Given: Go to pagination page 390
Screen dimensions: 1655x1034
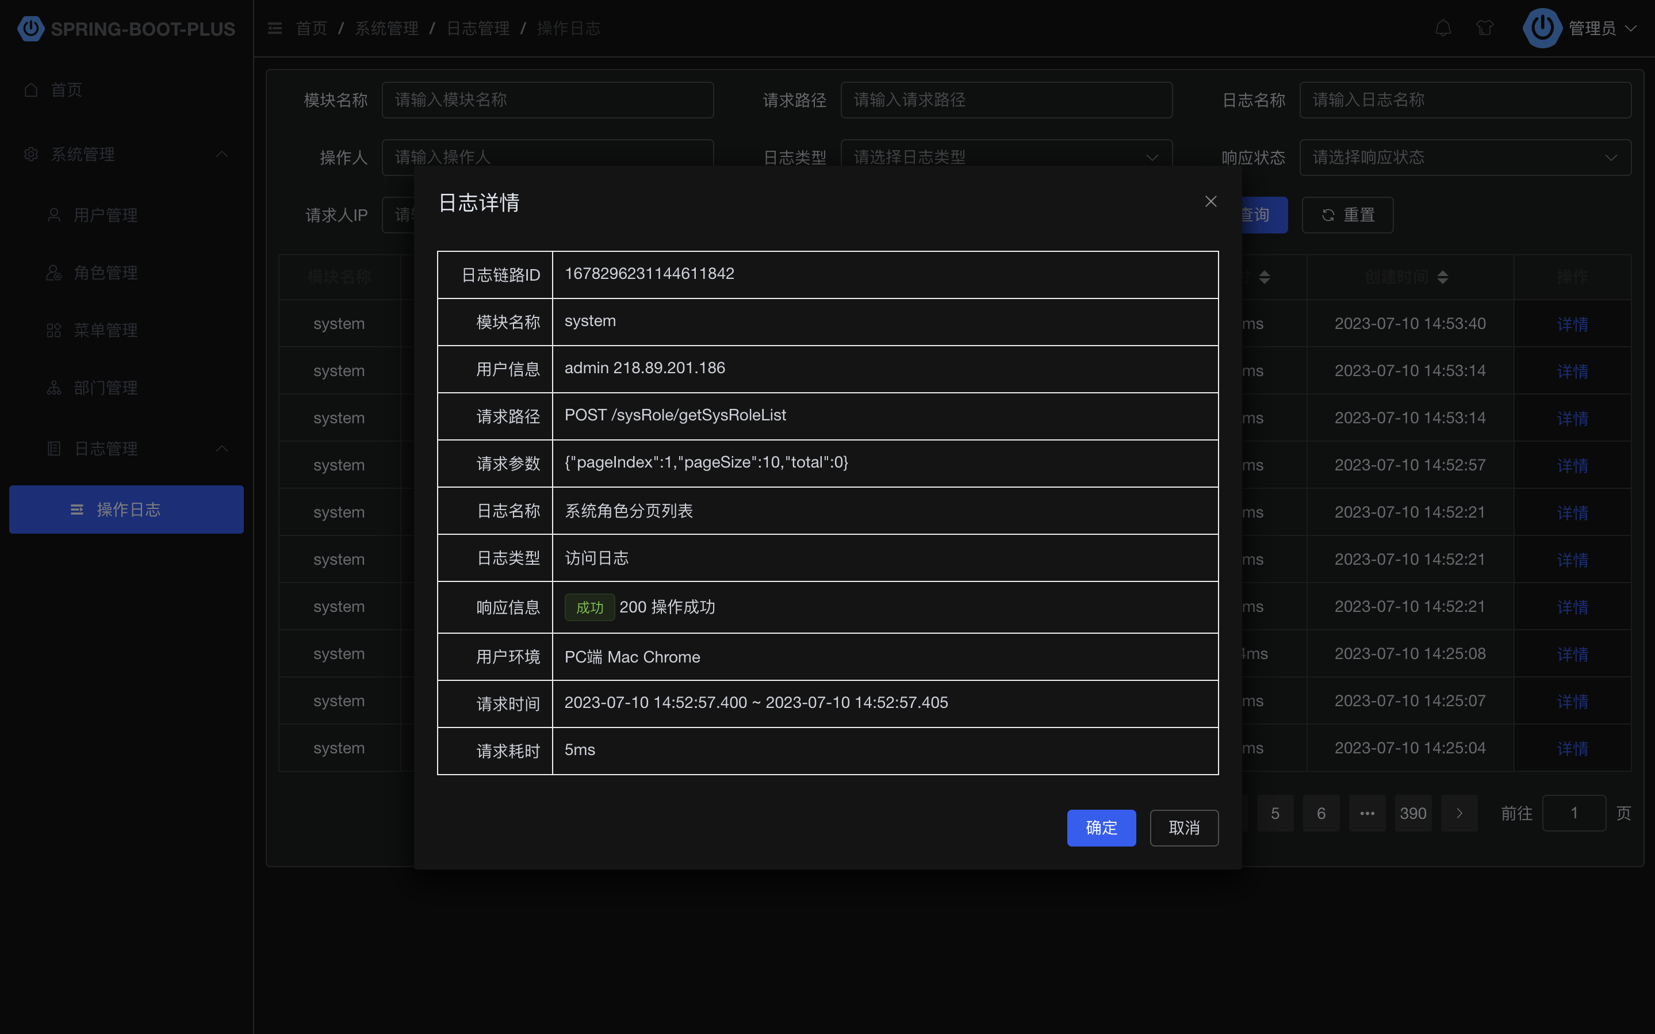Looking at the screenshot, I should (1412, 813).
